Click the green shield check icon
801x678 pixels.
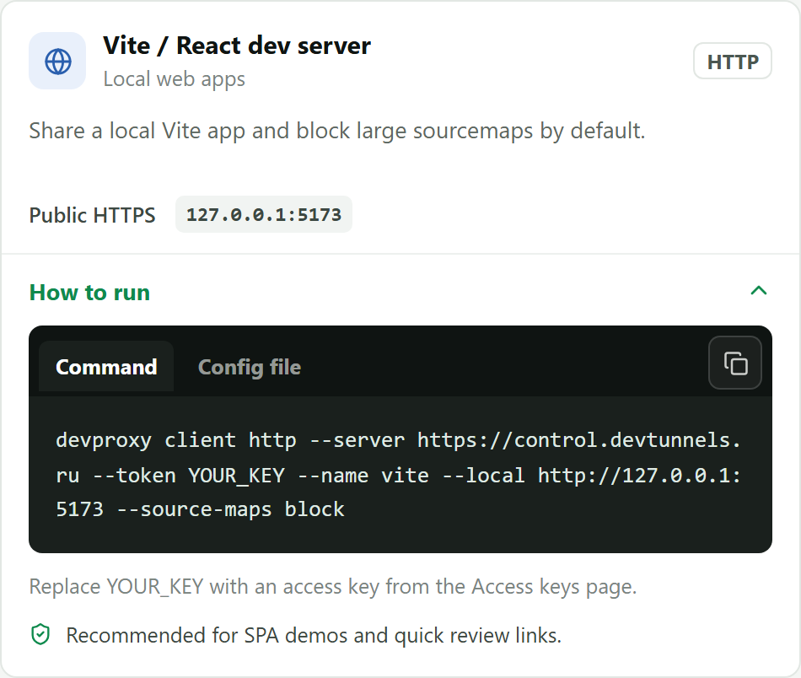coord(40,635)
